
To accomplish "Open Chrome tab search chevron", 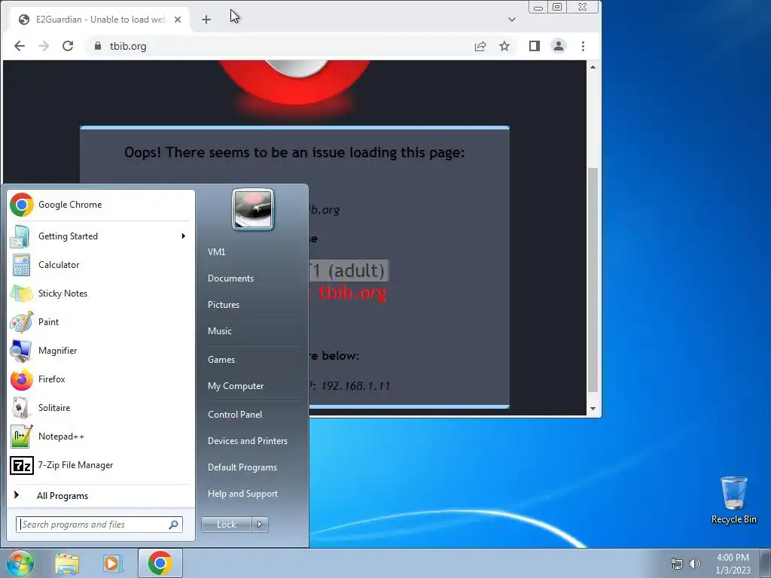I will click(x=512, y=20).
